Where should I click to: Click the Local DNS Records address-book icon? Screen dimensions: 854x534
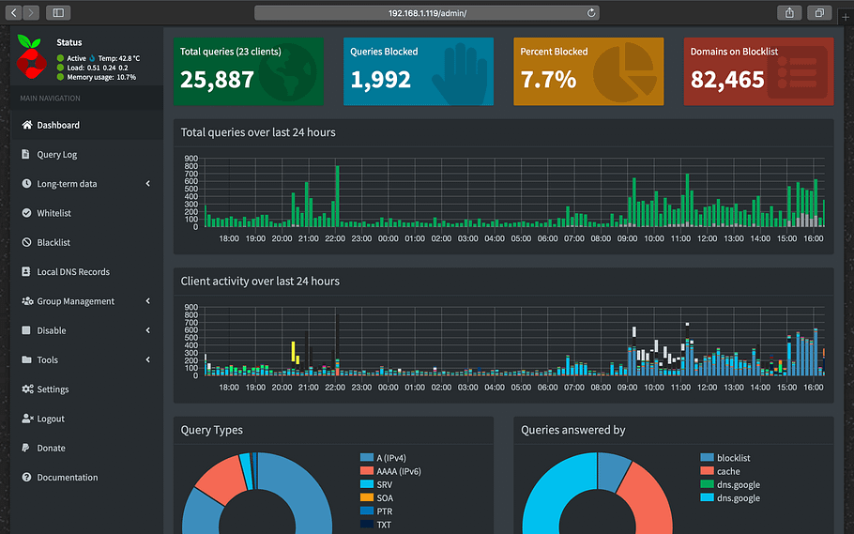(25, 271)
